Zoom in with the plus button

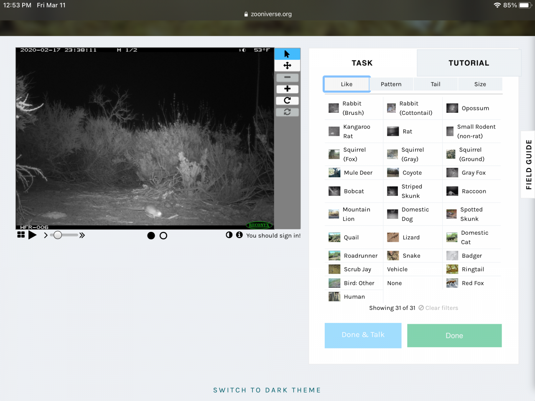(287, 89)
